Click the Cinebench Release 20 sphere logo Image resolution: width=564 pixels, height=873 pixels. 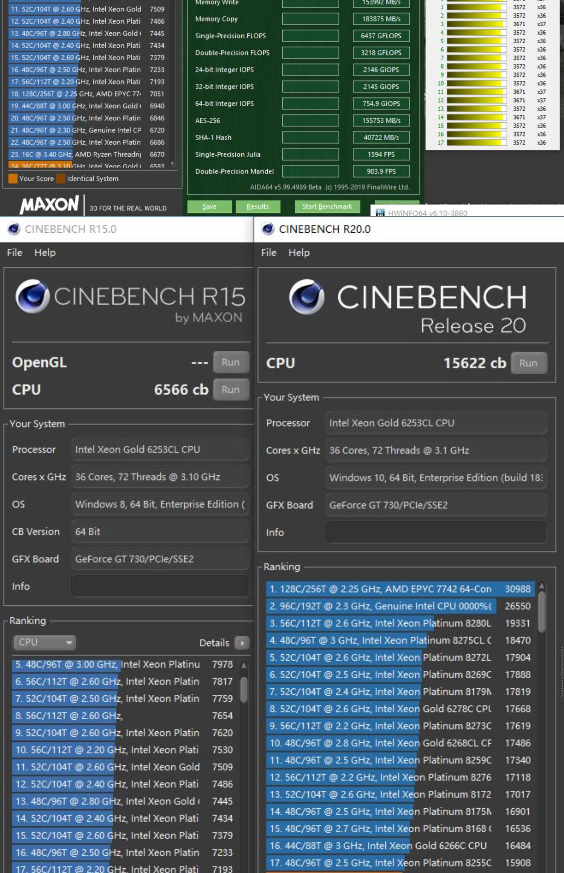click(x=306, y=297)
